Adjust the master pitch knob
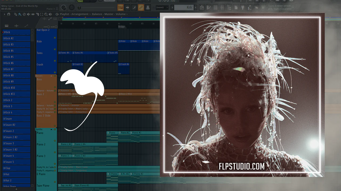Image resolution: width=341 pixels, height=191 pixels. pos(71,7)
